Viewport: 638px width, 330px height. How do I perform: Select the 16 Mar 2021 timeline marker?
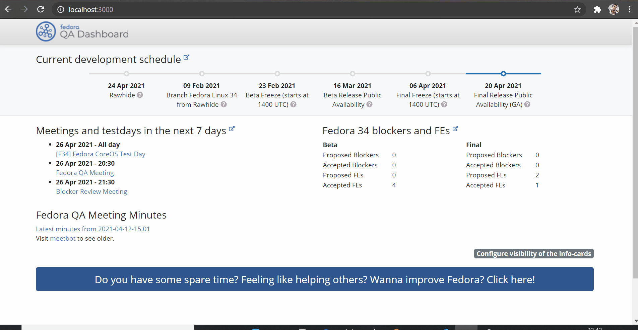[x=353, y=74]
